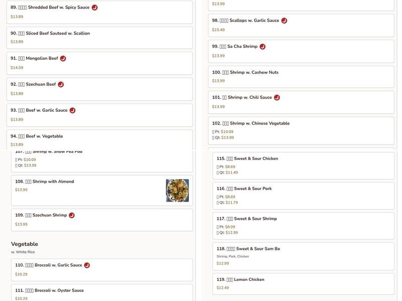Select Sweet & Sour Pork item
Image resolution: width=402 pixels, height=301 pixels.
(303, 195)
